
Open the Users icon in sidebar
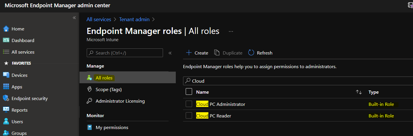pos(6,122)
